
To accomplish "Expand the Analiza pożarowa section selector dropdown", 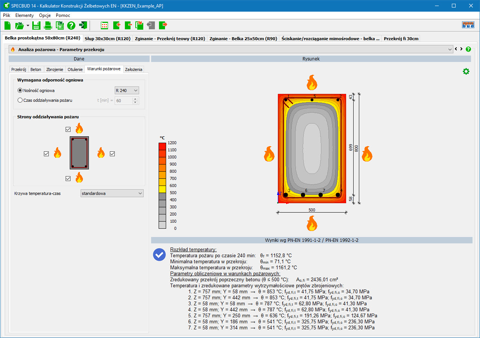I will coord(450,49).
